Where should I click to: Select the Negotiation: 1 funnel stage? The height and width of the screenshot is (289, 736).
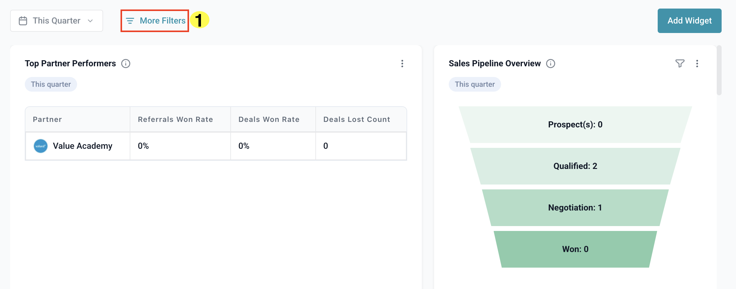(575, 208)
